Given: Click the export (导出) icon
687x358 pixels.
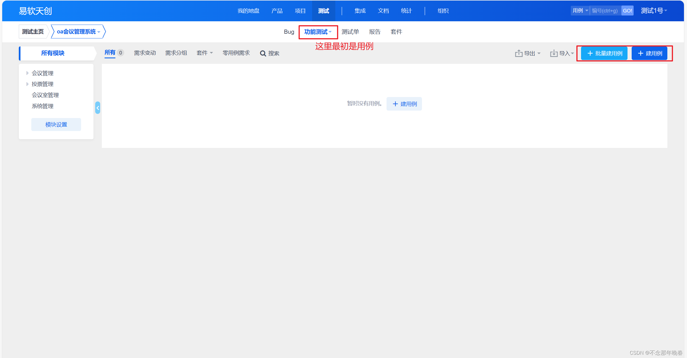Looking at the screenshot, I should 519,53.
